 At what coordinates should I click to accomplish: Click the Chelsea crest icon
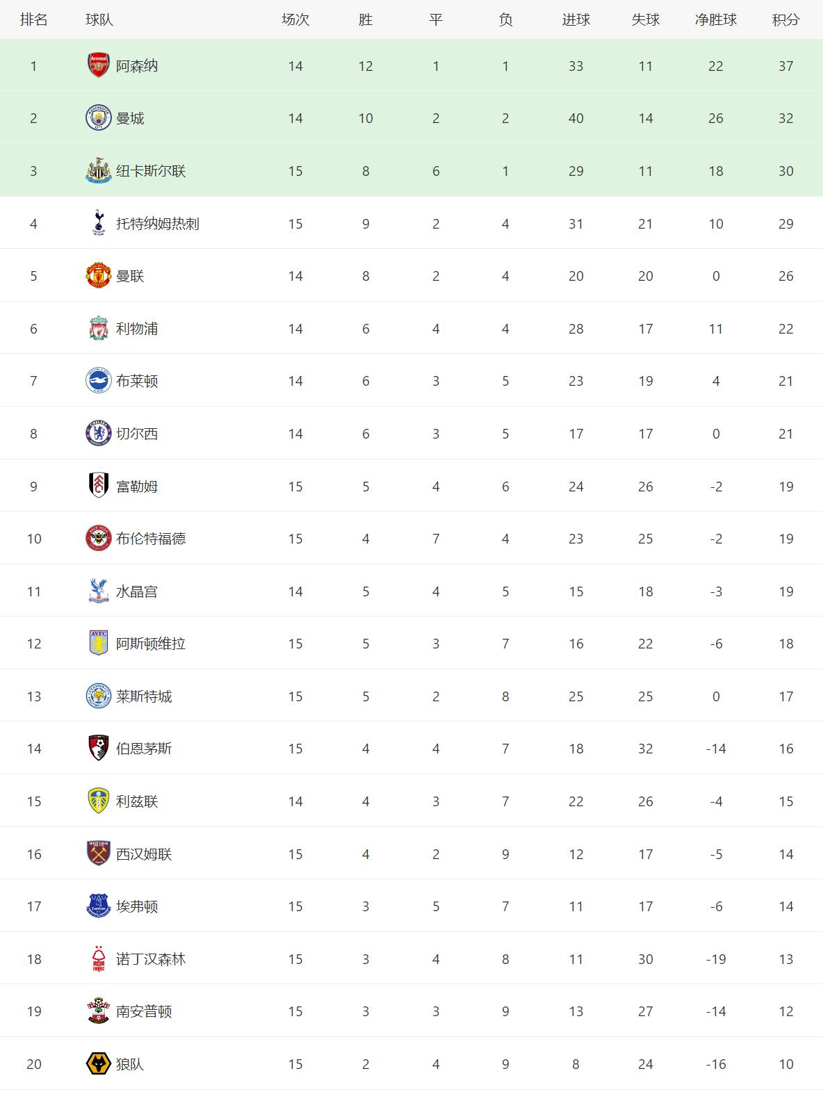click(x=98, y=434)
